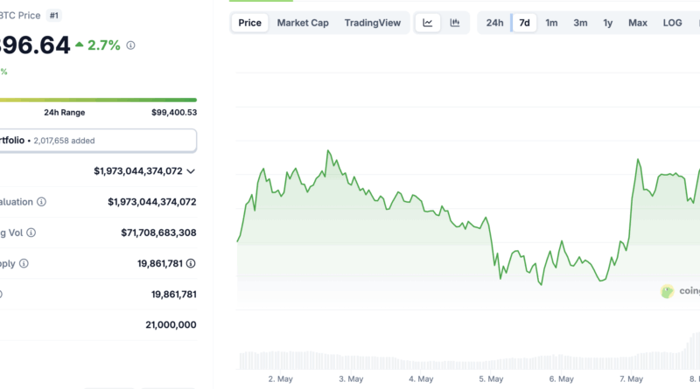Select the 7d time range
The height and width of the screenshot is (389, 700).
[x=524, y=23]
